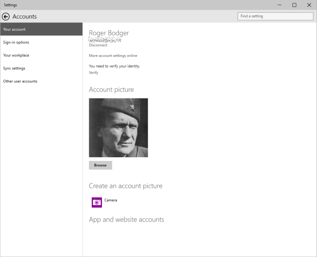Open Sign-in options in the sidebar

[16, 42]
